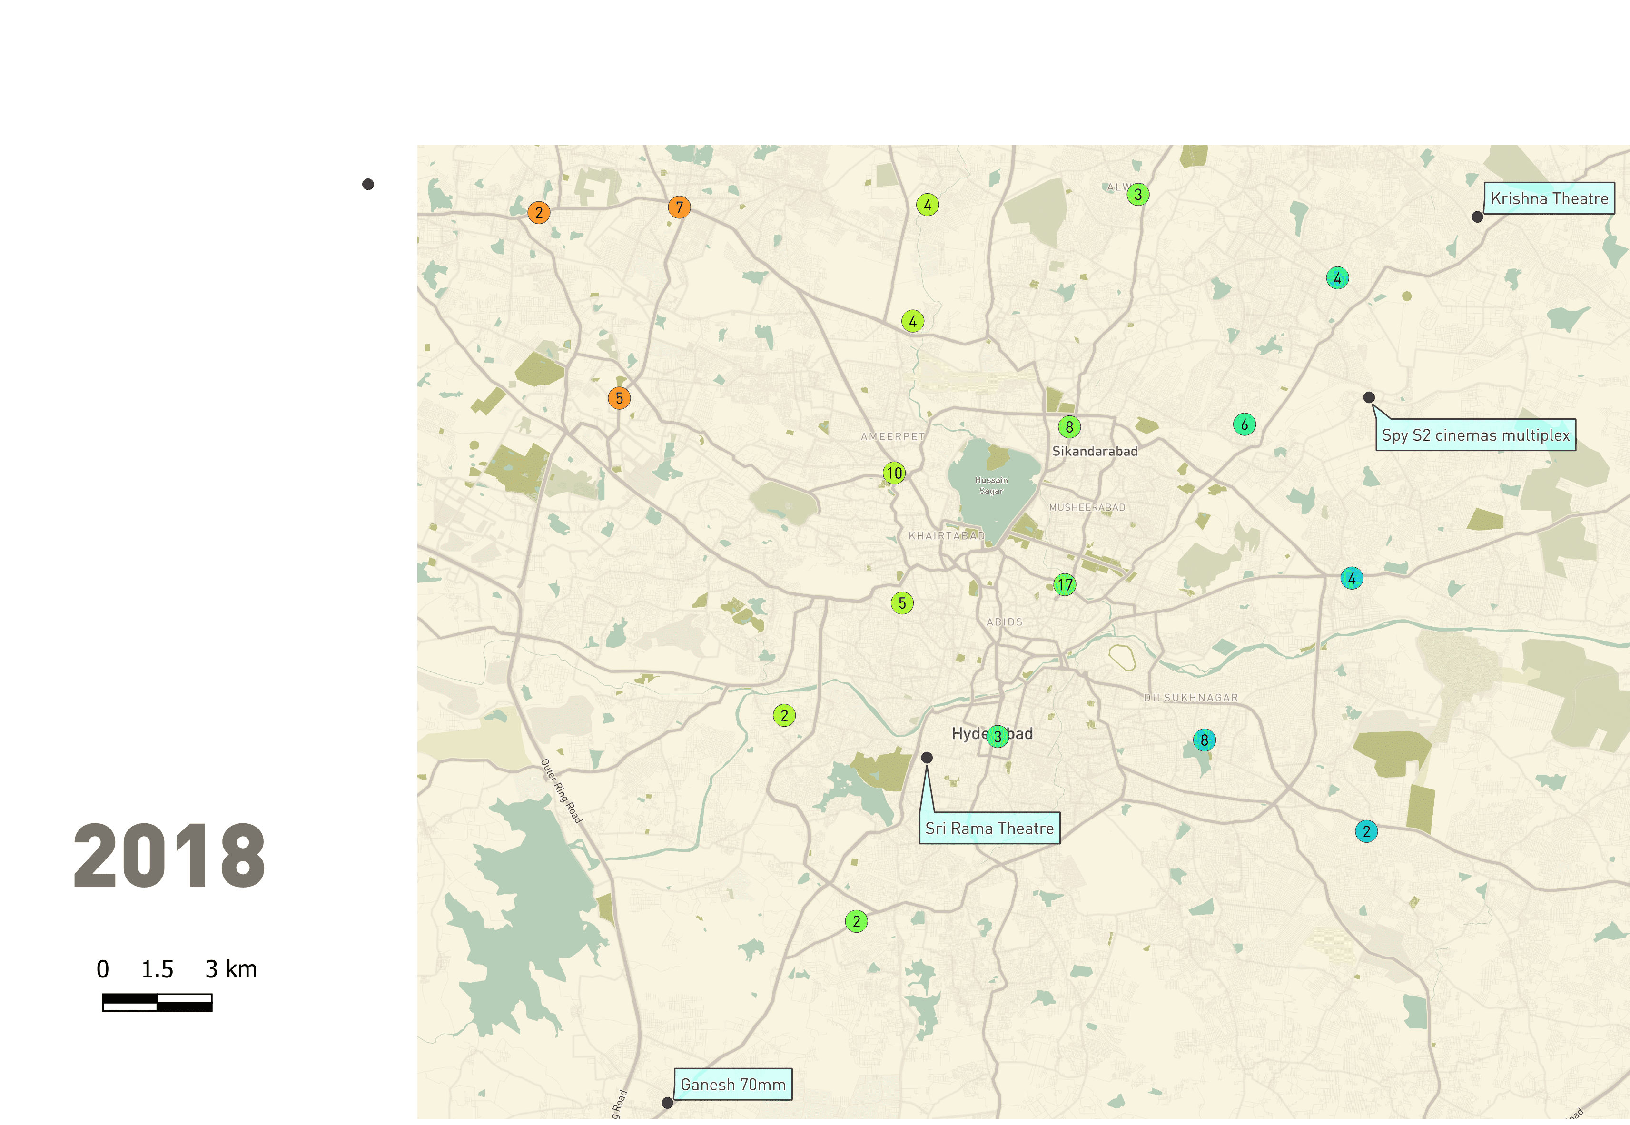
Task: Click the cluster marker numbered 10
Action: click(894, 473)
